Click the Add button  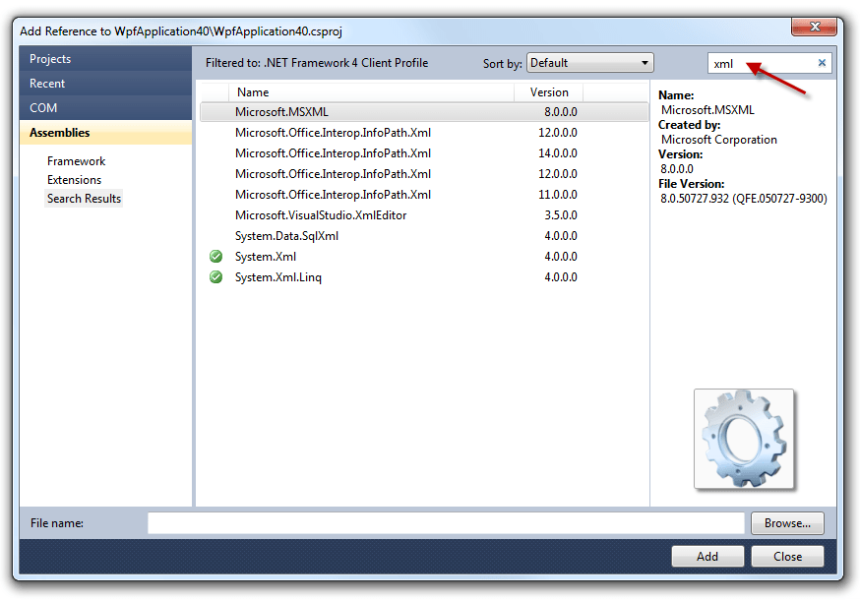coord(706,556)
